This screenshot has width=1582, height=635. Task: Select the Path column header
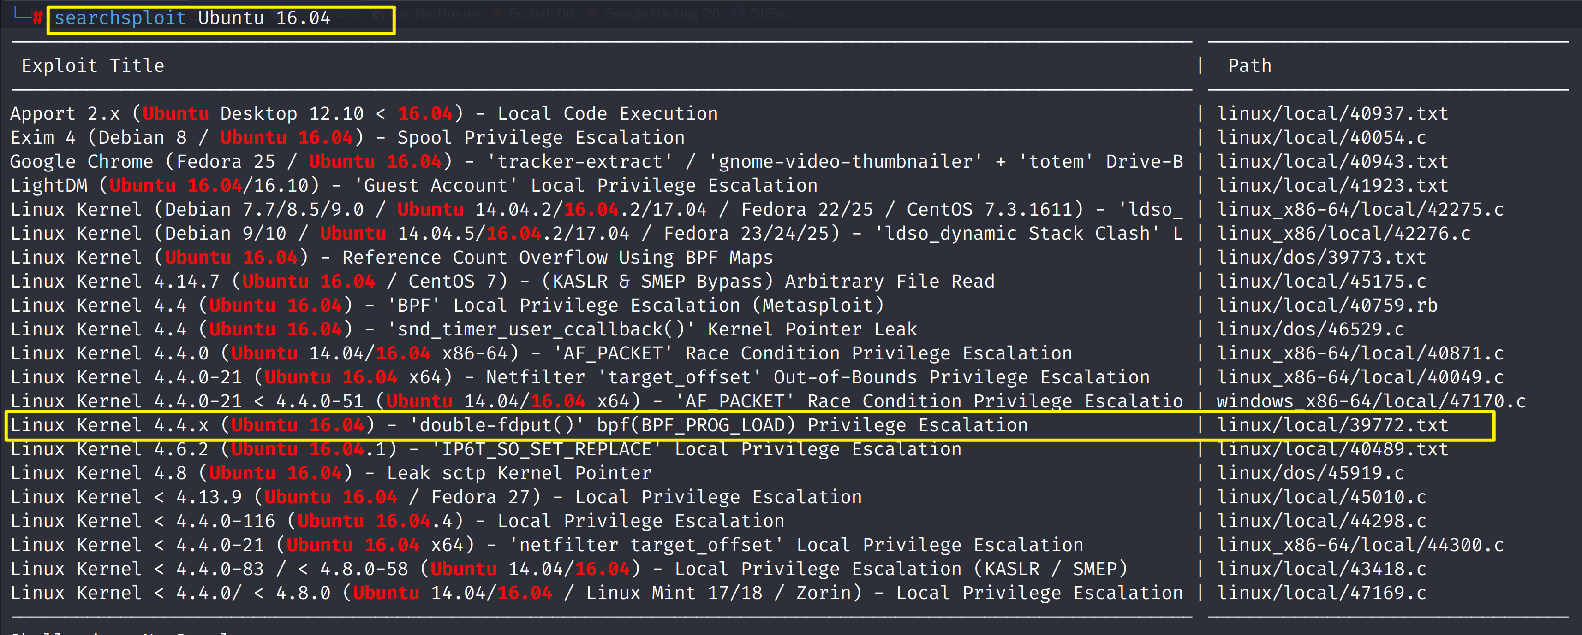point(1249,65)
